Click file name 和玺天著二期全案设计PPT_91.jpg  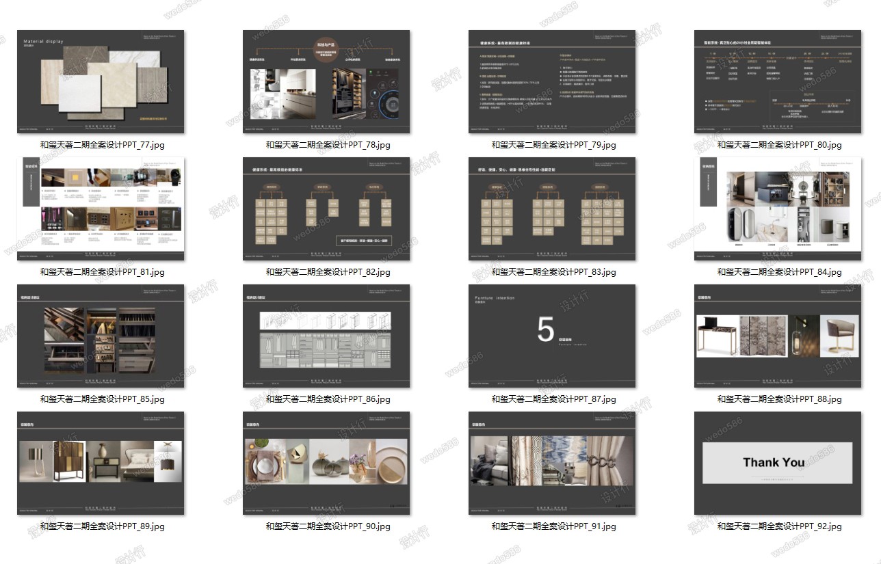pyautogui.click(x=553, y=526)
